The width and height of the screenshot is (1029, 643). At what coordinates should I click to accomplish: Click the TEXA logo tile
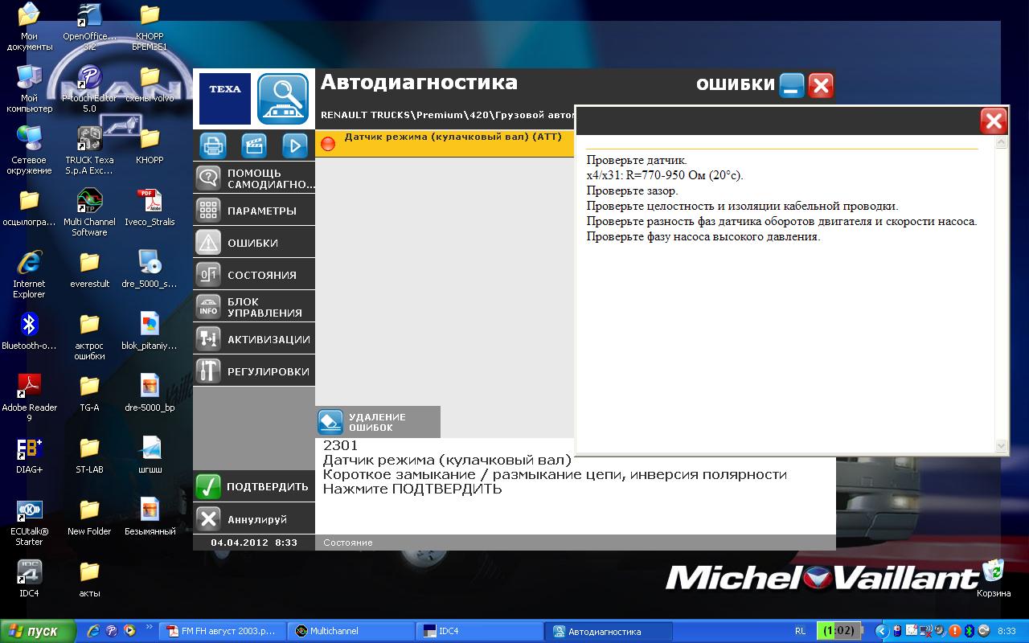pos(225,99)
